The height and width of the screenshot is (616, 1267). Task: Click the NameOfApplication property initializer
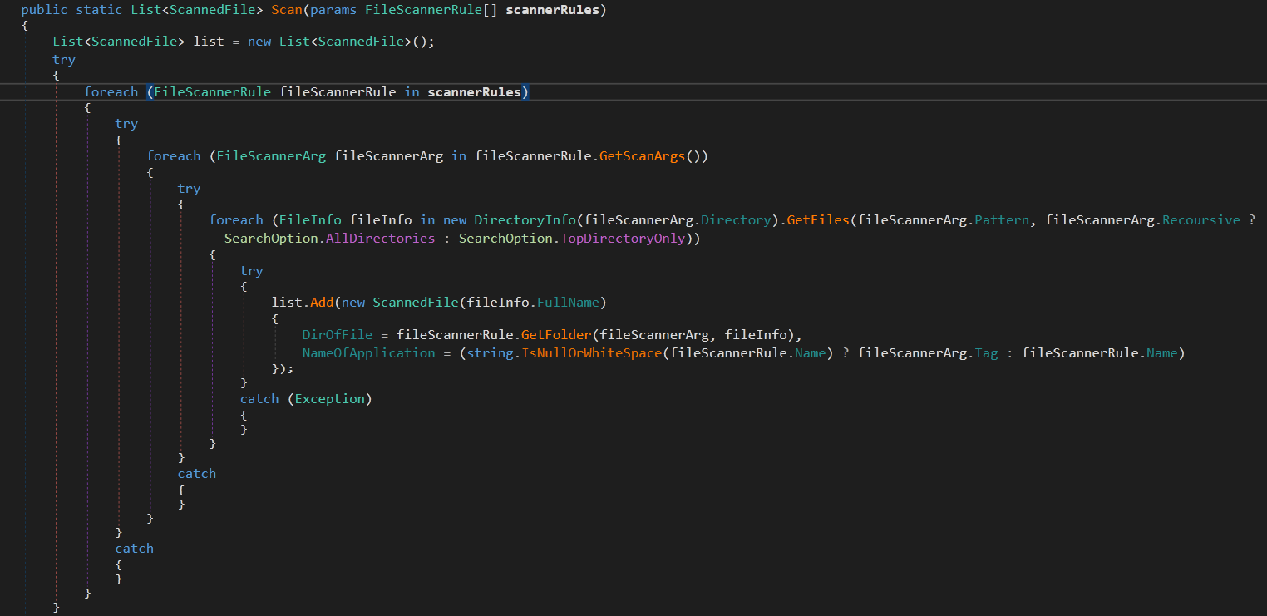[368, 353]
